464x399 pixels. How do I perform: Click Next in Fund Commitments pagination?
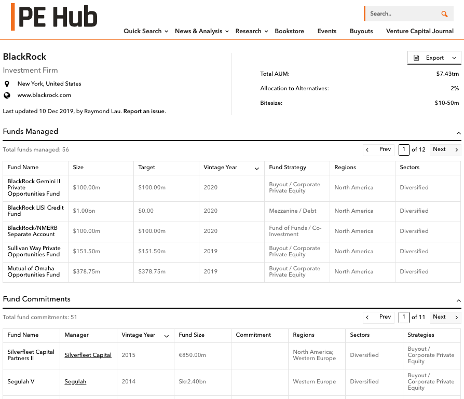coord(445,317)
